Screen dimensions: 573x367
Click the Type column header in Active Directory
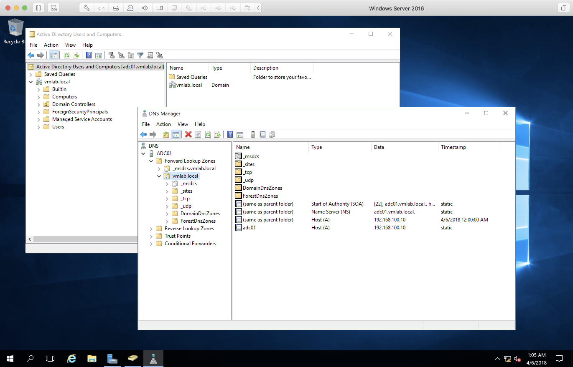tap(216, 68)
